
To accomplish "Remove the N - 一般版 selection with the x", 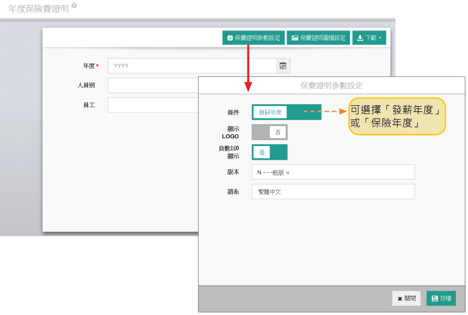I will tap(288, 173).
